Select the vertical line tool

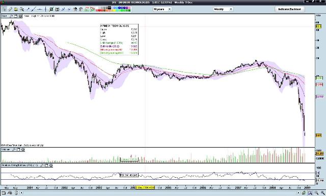tap(45, 9)
